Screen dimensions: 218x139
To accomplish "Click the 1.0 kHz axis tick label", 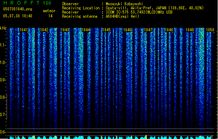I will point(3,63).
